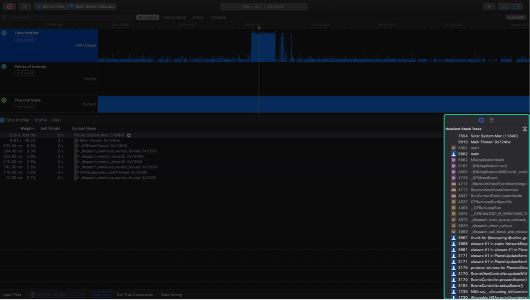Select the Points of Interest track name
The image size is (530, 300).
[x=31, y=66]
